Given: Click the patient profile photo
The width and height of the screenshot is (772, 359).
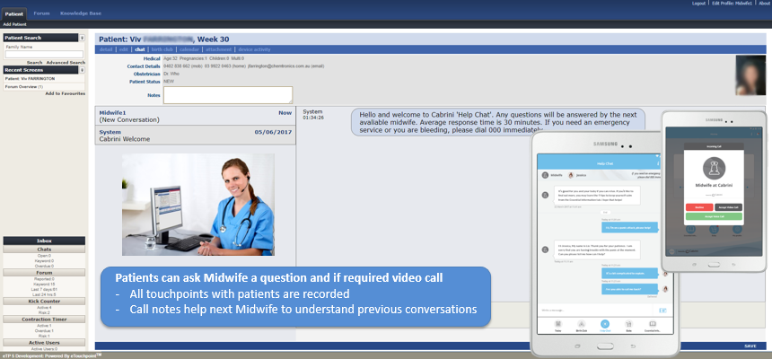Looking at the screenshot, I should 750,74.
